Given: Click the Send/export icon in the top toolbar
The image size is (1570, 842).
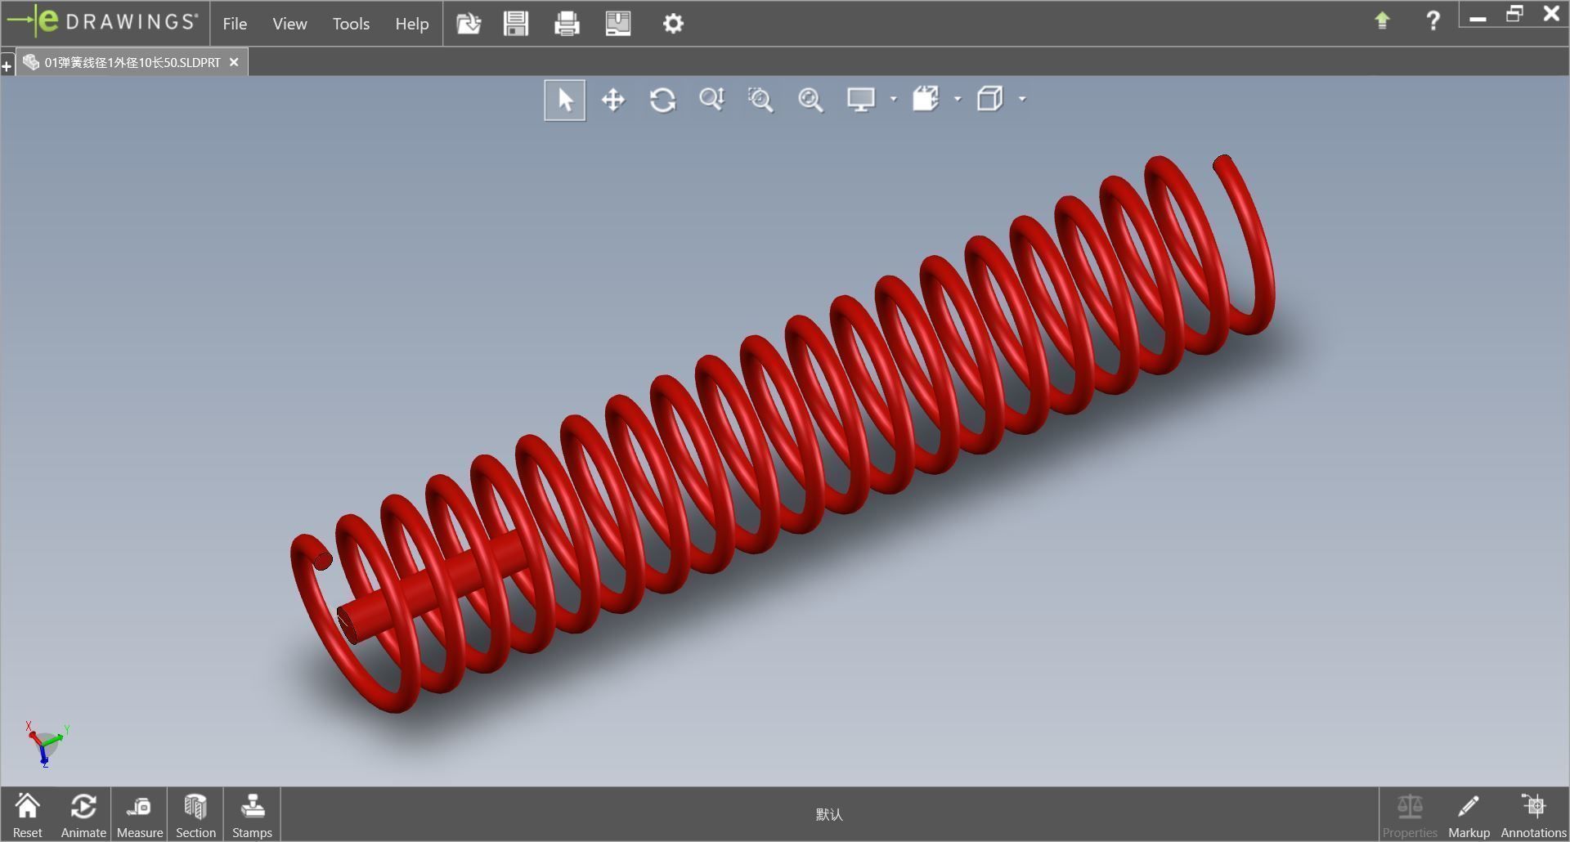Looking at the screenshot, I should (x=618, y=24).
